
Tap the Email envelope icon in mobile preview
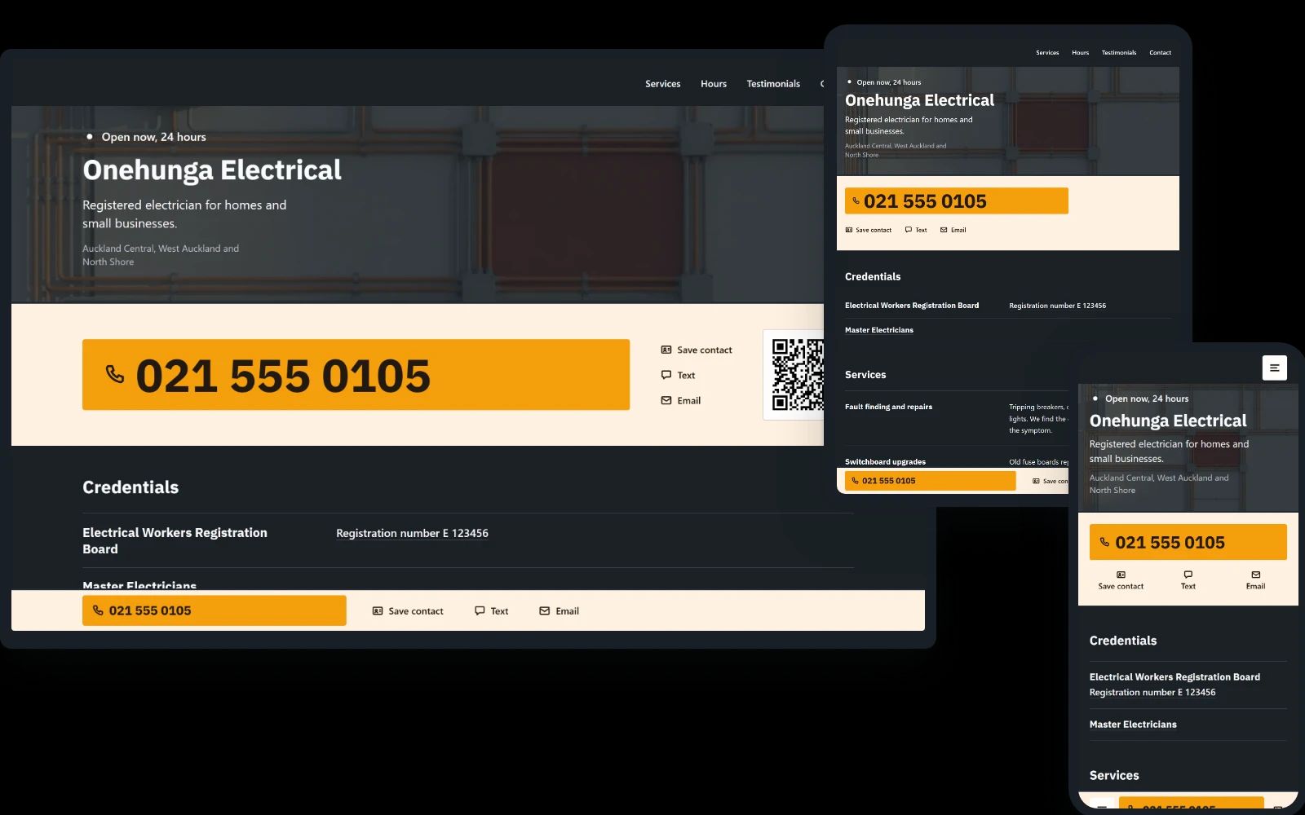click(1255, 575)
